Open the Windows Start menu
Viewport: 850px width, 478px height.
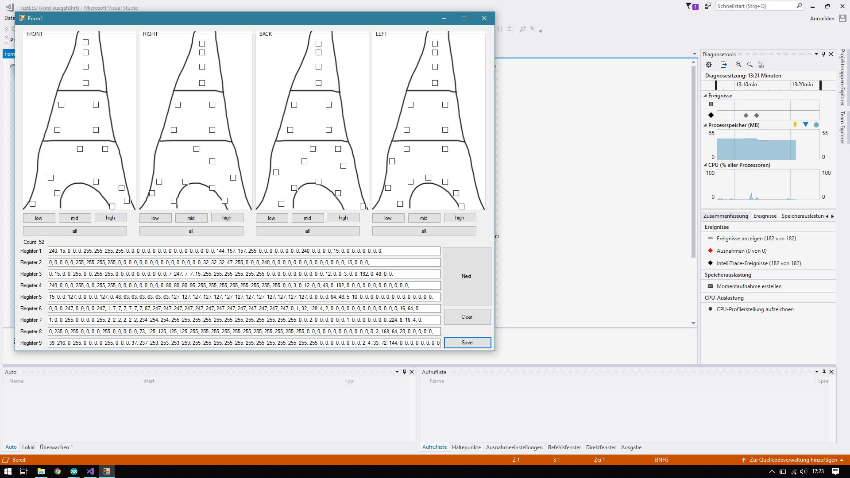click(8, 471)
